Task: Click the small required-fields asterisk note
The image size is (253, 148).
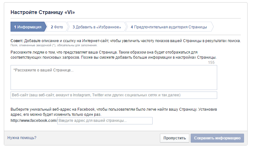Action: click(x=51, y=45)
